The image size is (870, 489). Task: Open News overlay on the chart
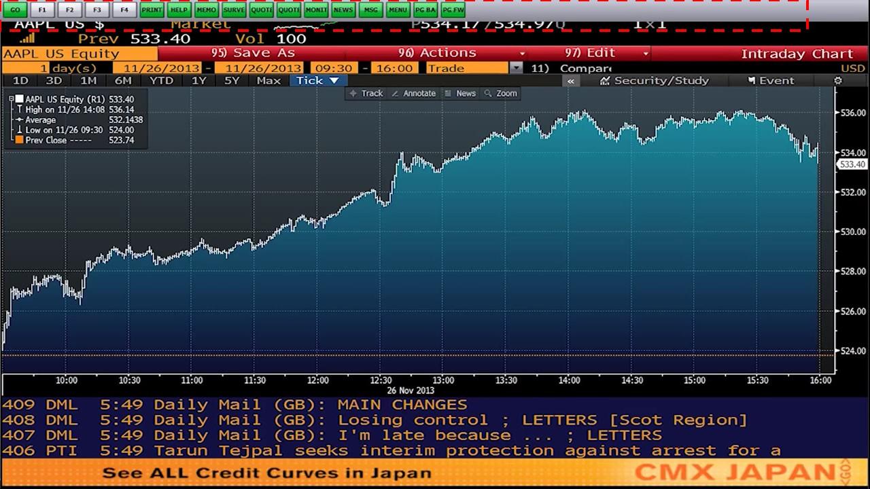pyautogui.click(x=460, y=93)
